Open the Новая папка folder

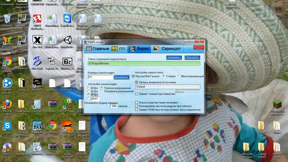tap(22, 105)
